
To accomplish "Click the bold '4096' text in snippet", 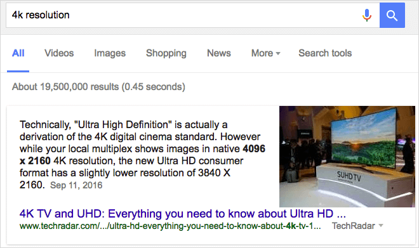I will [253, 148].
